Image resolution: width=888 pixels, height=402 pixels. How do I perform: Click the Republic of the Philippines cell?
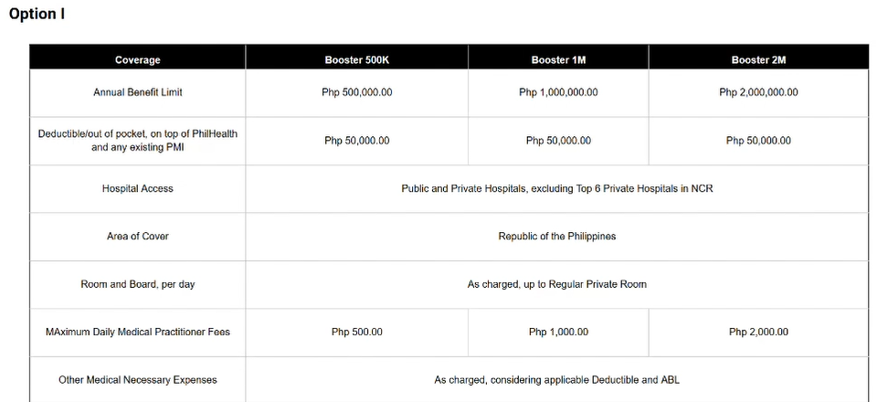(x=557, y=236)
